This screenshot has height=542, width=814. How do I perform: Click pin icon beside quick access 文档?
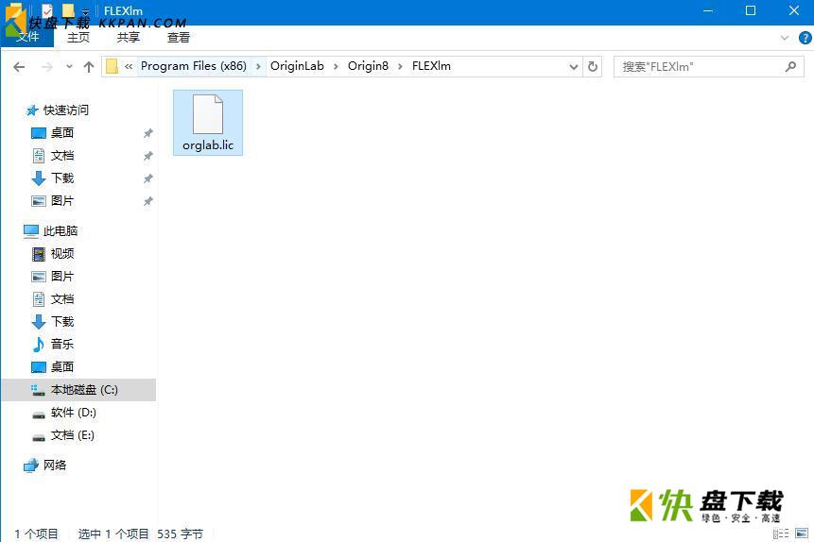click(147, 156)
